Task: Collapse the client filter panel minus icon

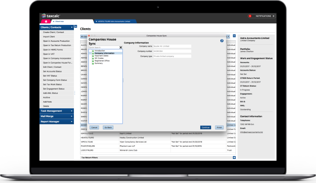Action: tap(234, 36)
